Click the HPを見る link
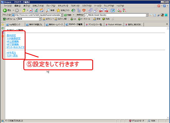Image resolution: width=170 pixels, height=123 pixels. [11, 53]
